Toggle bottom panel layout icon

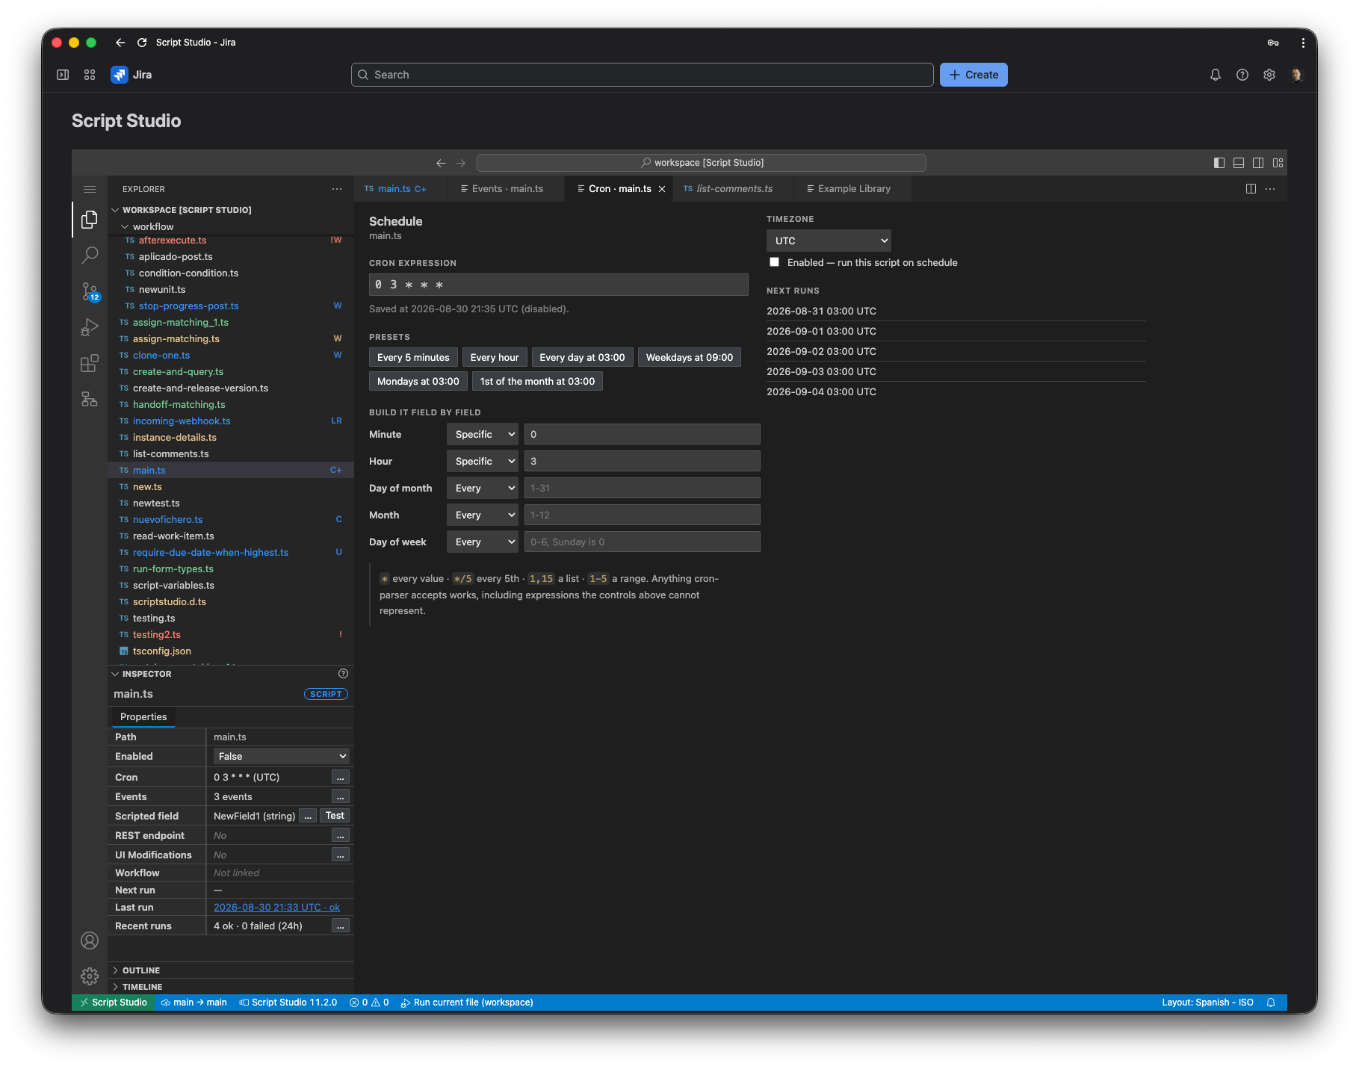pos(1239,163)
